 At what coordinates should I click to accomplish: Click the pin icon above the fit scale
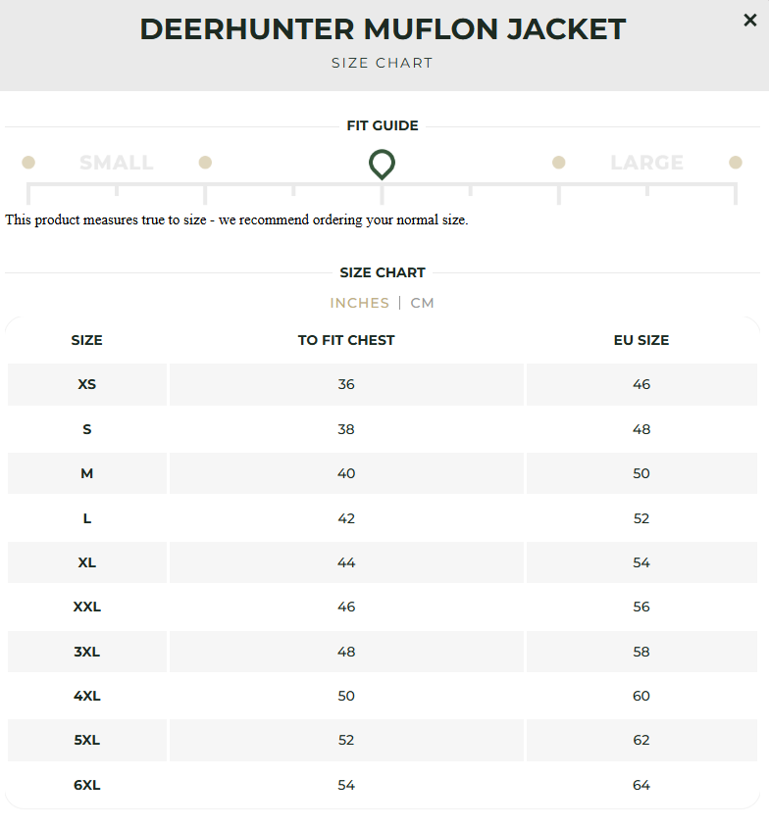coord(382,165)
